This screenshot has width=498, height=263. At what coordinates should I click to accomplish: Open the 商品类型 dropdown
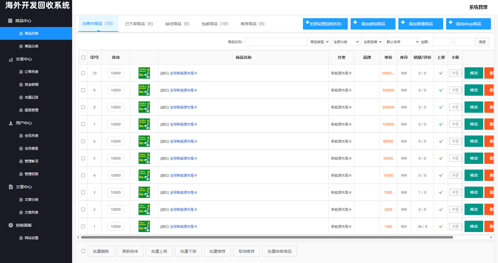[x=319, y=41]
